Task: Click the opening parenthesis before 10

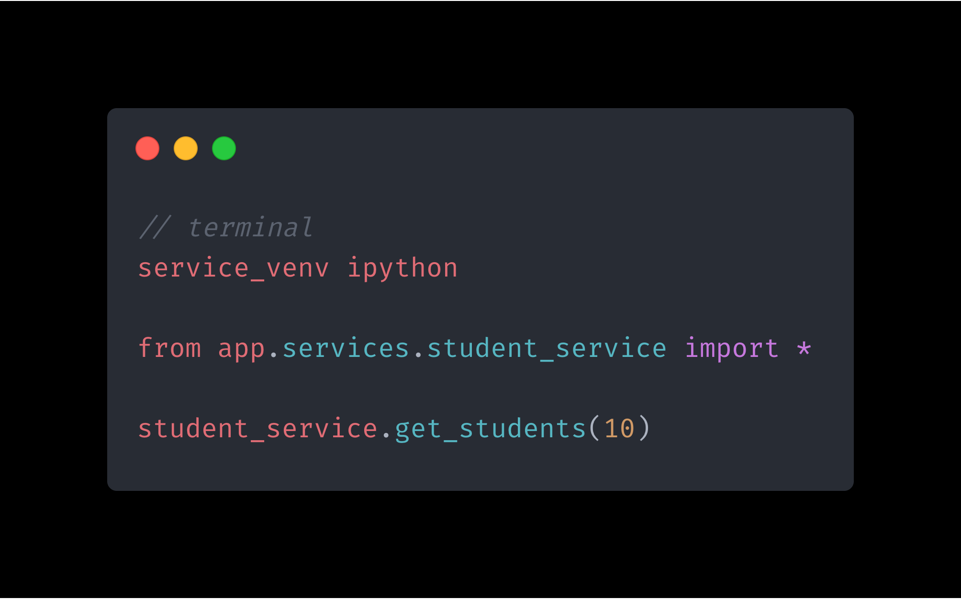Action: click(x=594, y=428)
